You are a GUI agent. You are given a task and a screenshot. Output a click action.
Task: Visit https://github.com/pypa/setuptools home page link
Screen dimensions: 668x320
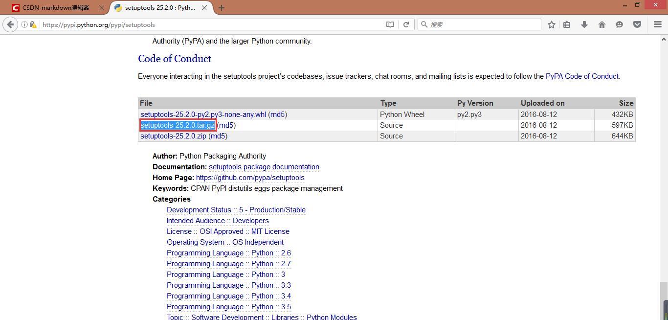[250, 178]
